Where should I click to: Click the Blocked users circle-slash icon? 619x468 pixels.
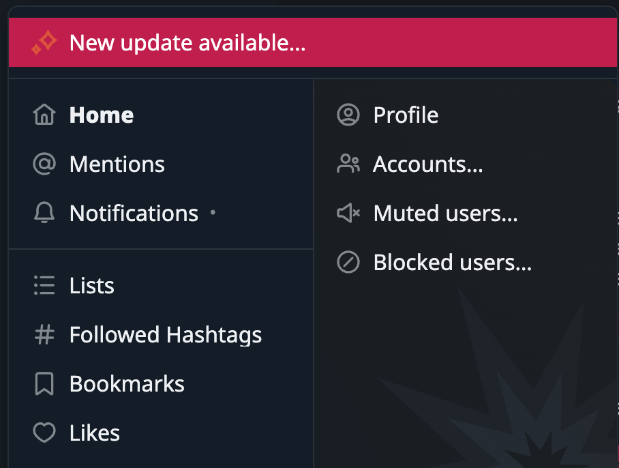(348, 262)
